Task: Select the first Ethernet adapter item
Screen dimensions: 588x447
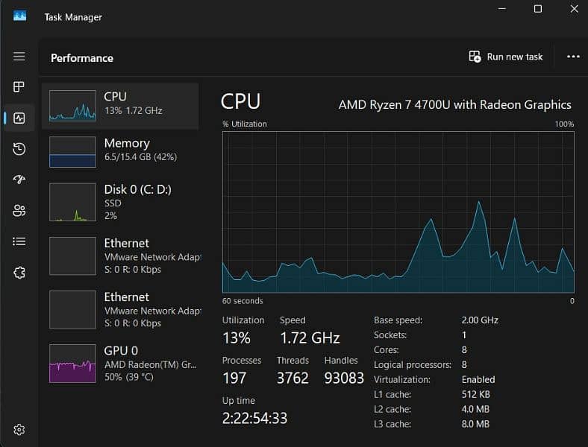Action: click(121, 256)
